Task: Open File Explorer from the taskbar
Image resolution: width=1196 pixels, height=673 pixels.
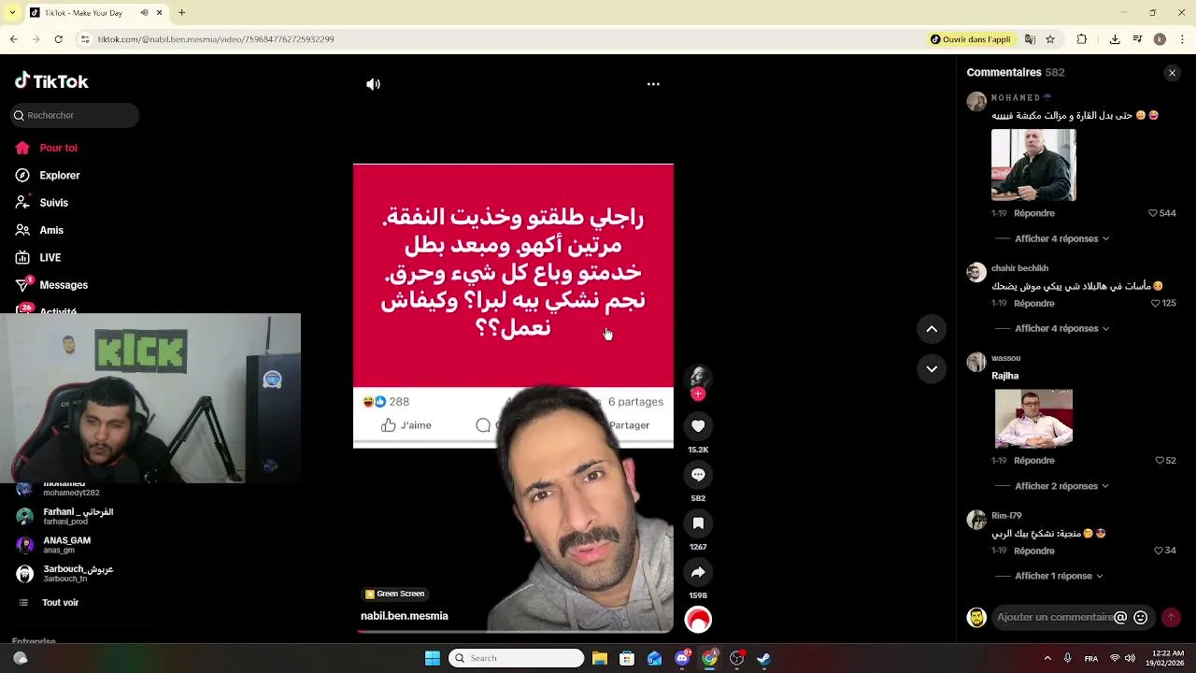Action: coord(600,658)
